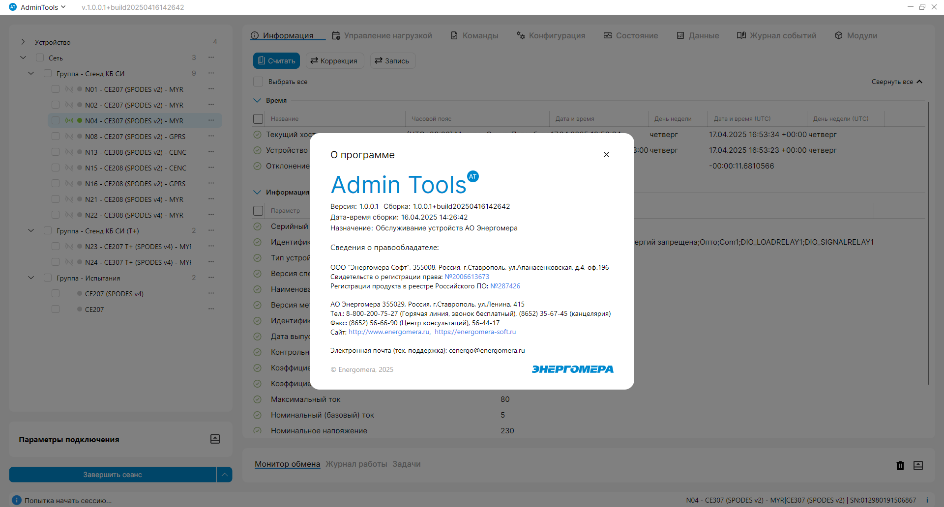Open more-options for N04 - CE307

tap(211, 120)
